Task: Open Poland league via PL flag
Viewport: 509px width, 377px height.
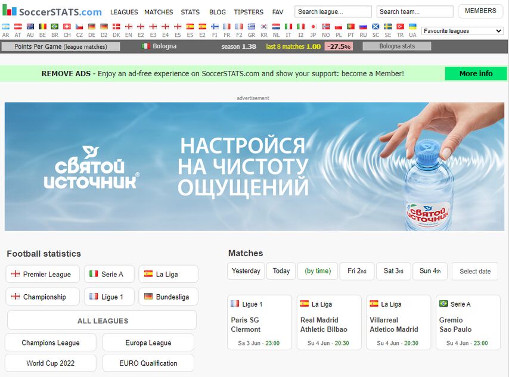Action: (x=339, y=27)
